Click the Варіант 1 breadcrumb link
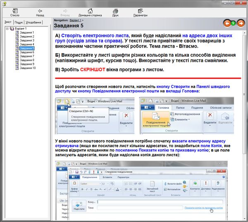The width and height of the screenshot is (248, 222). click(x=75, y=20)
